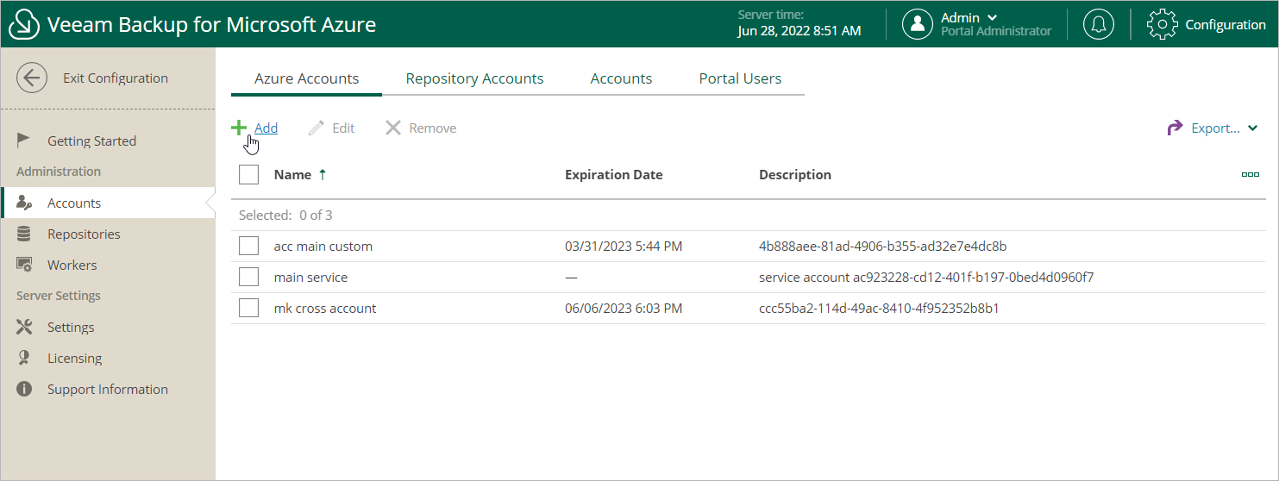Check the box for acc main custom
Screen dimensions: 1279x481
click(x=249, y=247)
